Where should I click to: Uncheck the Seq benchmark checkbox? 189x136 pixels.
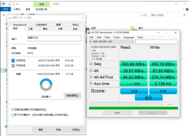[91, 64]
